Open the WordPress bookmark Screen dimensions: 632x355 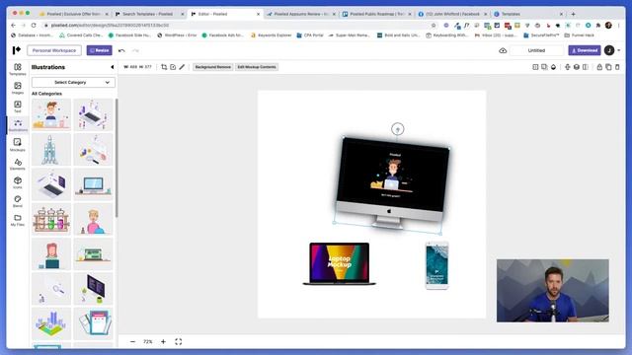pos(177,35)
